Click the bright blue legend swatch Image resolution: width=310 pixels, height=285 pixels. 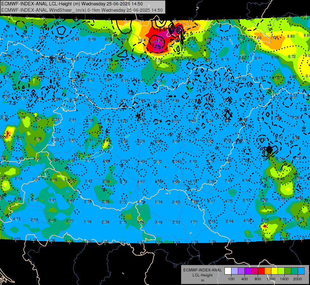click(301, 271)
